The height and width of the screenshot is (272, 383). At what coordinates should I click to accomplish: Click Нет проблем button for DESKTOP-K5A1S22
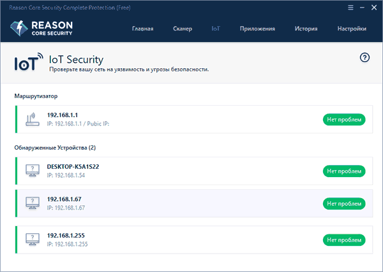[x=344, y=171]
